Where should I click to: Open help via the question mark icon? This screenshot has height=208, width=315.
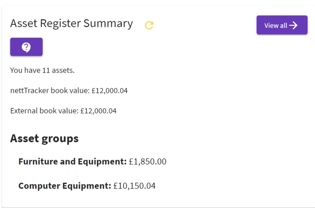[26, 47]
